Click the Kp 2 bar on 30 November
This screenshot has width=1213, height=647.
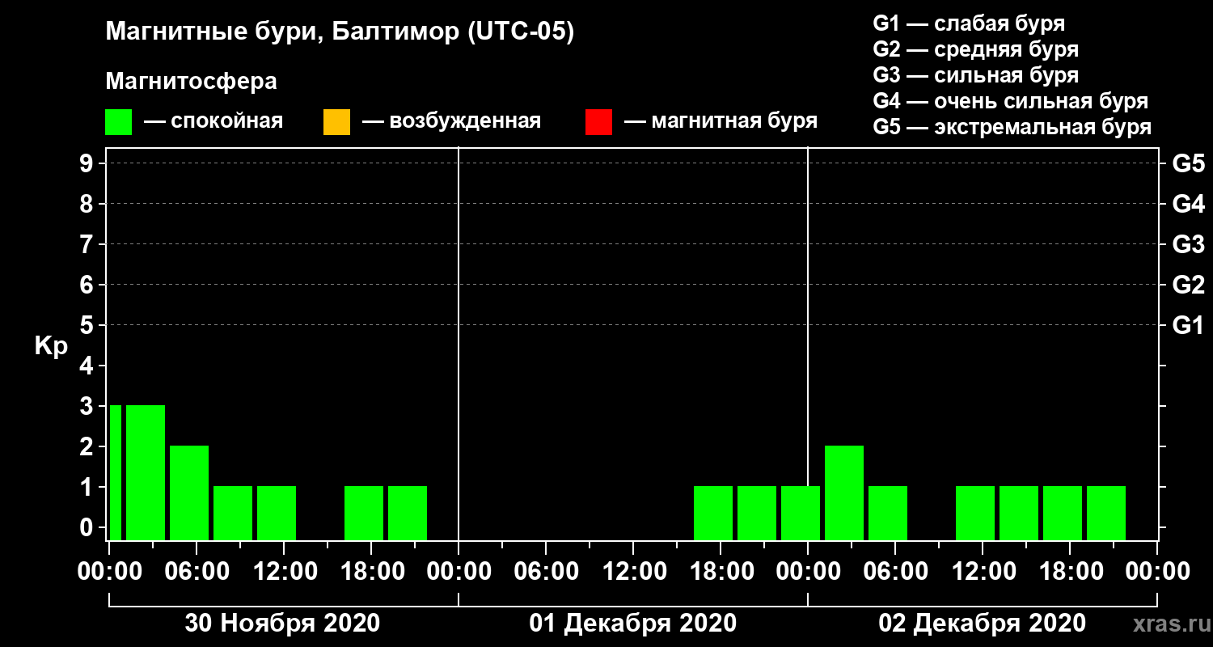pyautogui.click(x=189, y=493)
